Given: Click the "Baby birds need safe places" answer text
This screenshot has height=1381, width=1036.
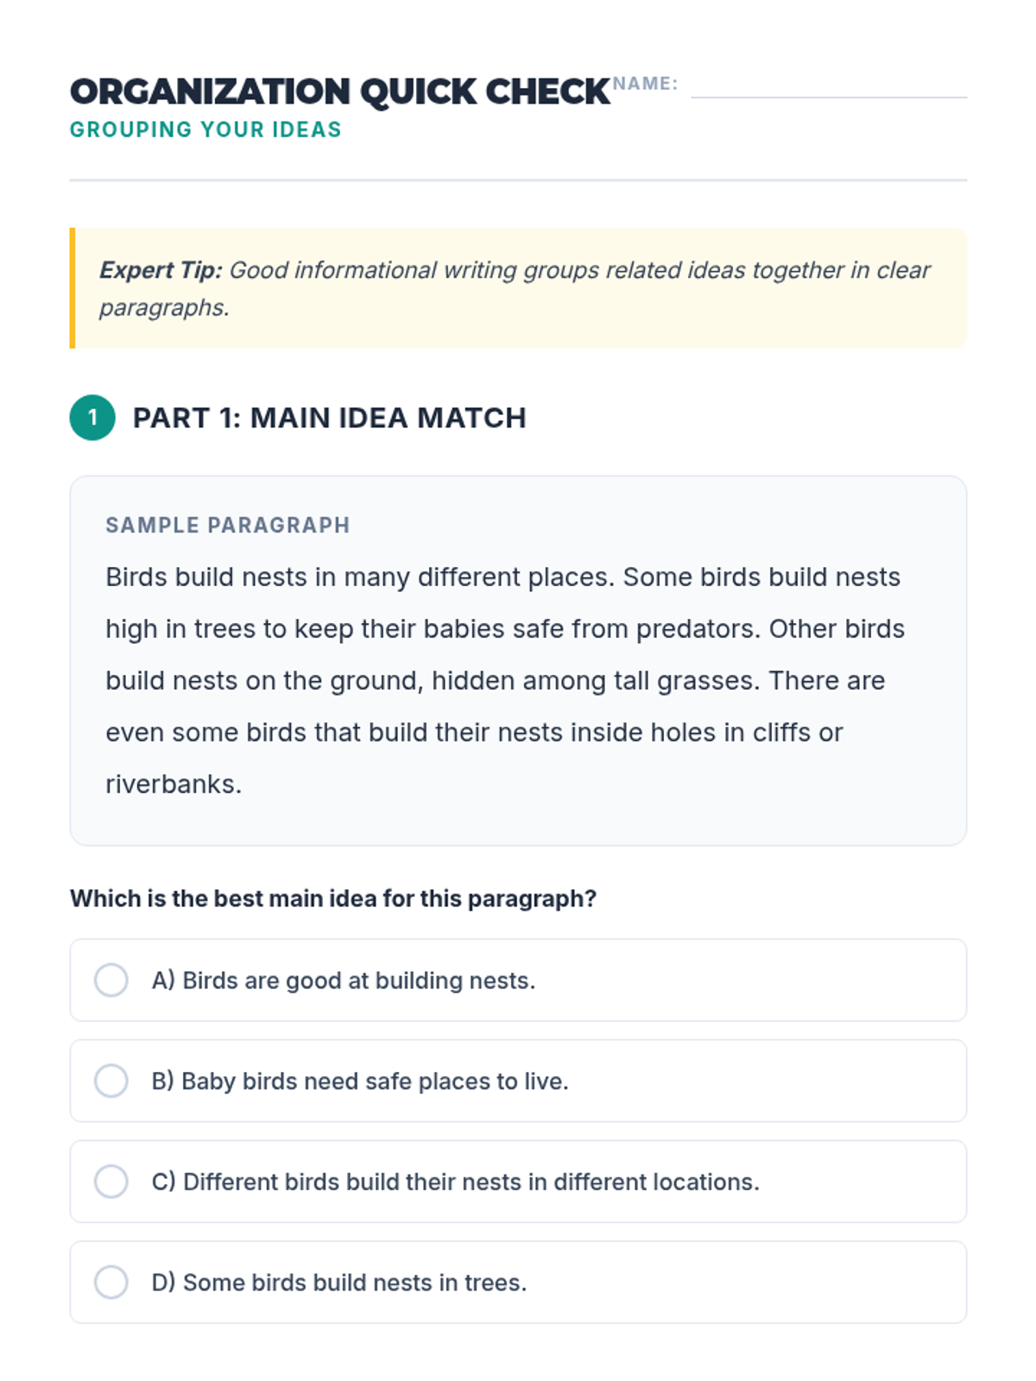Looking at the screenshot, I should (x=360, y=1081).
